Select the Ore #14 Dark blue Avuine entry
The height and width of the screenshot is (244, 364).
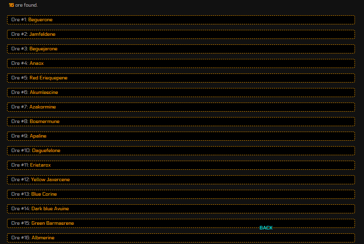(x=181, y=209)
